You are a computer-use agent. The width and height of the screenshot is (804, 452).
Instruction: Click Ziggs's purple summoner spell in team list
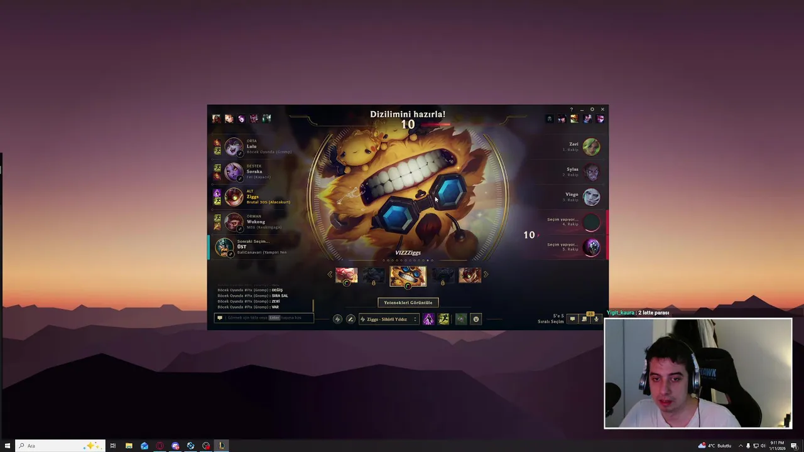[217, 194]
